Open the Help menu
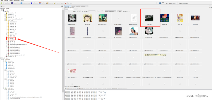 tap(22, 1)
